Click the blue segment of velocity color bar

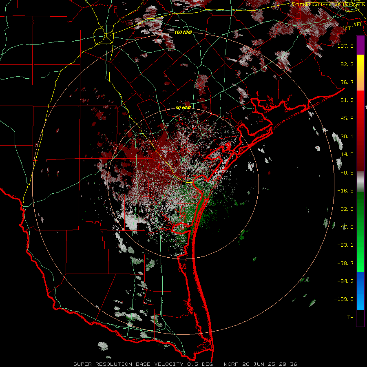coord(360,291)
